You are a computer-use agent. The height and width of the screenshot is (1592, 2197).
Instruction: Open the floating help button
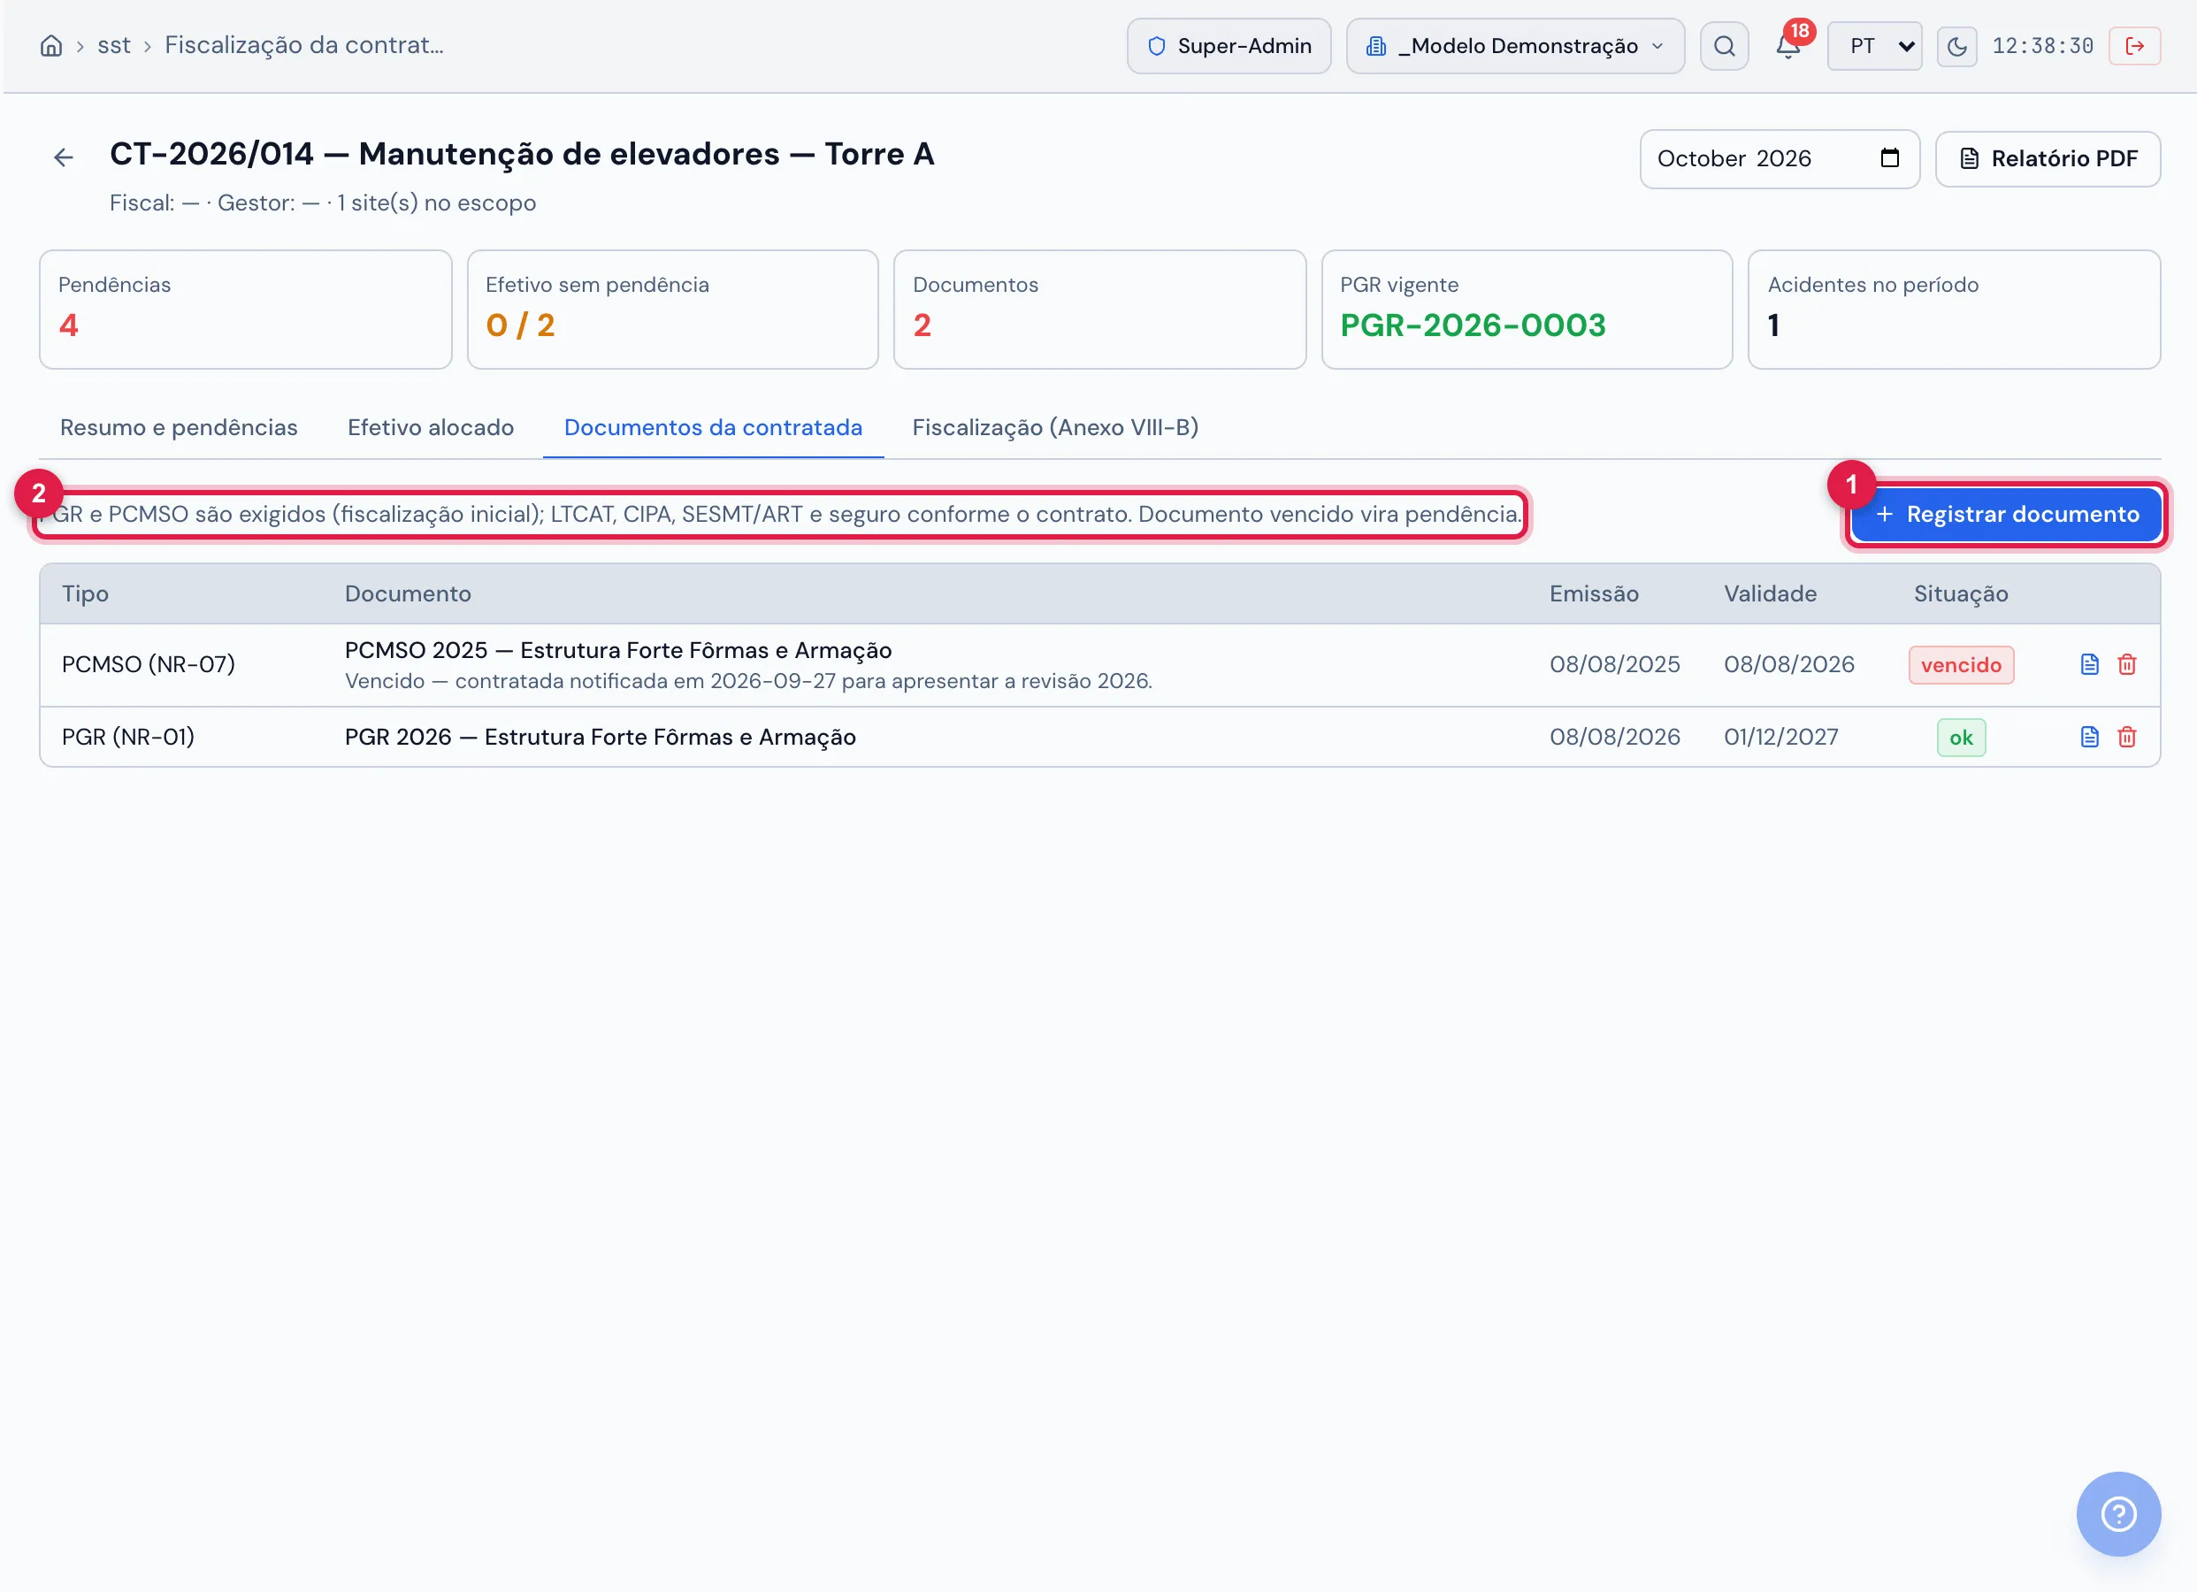click(x=2117, y=1513)
